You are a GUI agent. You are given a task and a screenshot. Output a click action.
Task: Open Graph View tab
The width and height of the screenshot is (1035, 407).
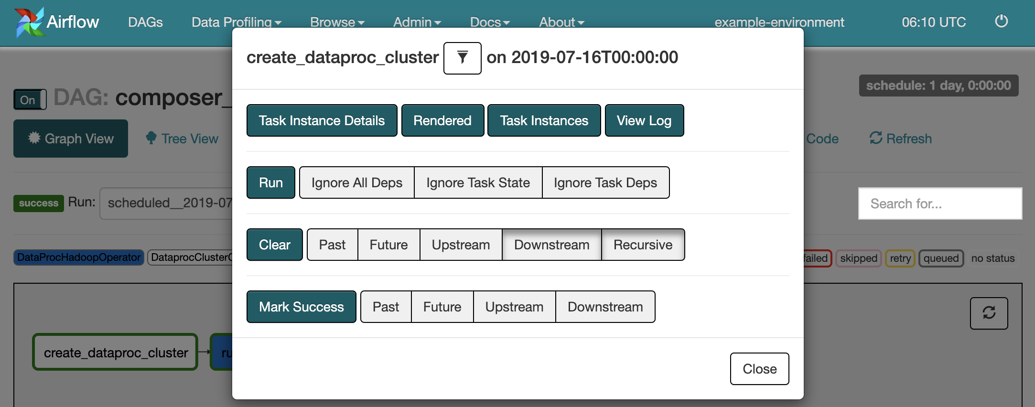(x=71, y=139)
